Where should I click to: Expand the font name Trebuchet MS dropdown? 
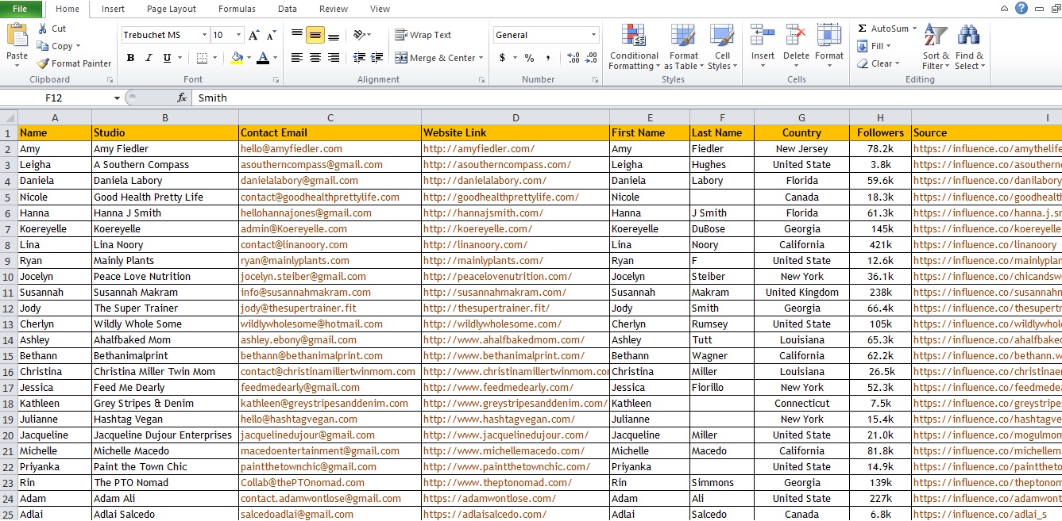coord(205,35)
